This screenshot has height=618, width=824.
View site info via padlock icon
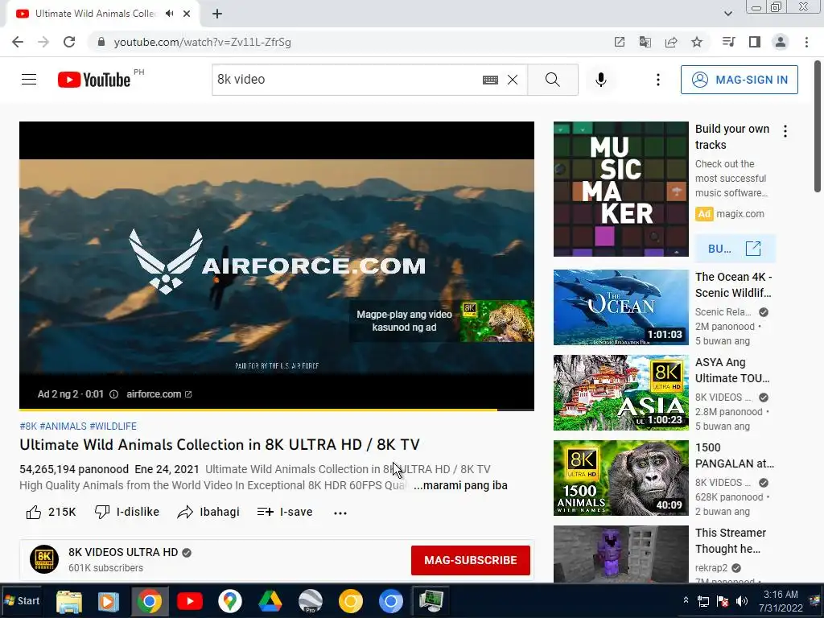pos(101,42)
